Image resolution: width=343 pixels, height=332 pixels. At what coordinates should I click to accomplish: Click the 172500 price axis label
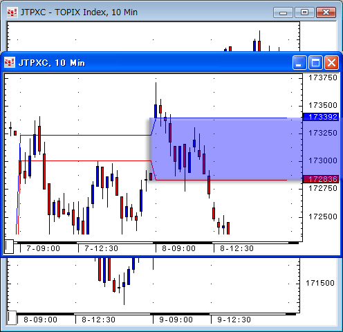coord(323,216)
